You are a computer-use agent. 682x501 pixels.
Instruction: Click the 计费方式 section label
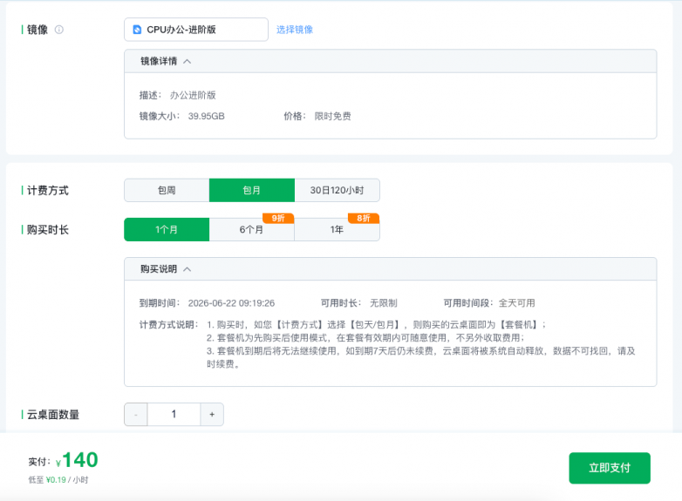(x=48, y=190)
